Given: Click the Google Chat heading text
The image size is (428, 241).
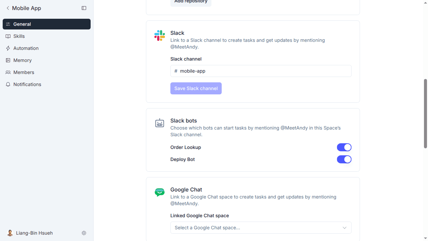Looking at the screenshot, I should point(186,189).
